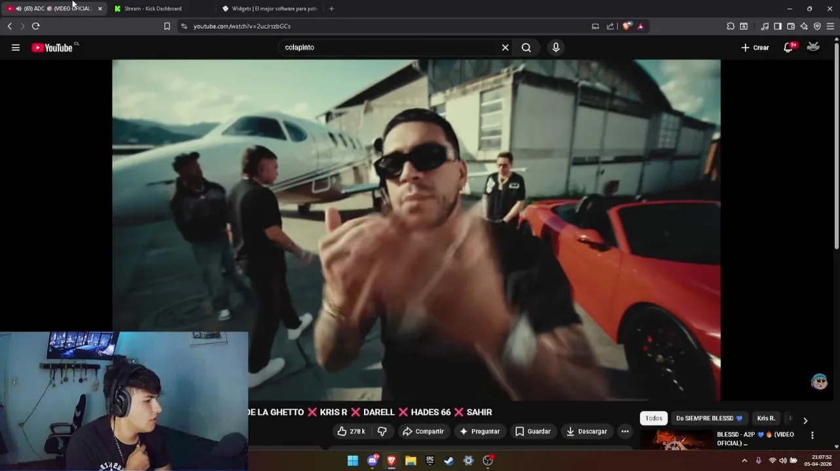Open the account avatar menu
This screenshot has height=471, width=840.
click(813, 47)
